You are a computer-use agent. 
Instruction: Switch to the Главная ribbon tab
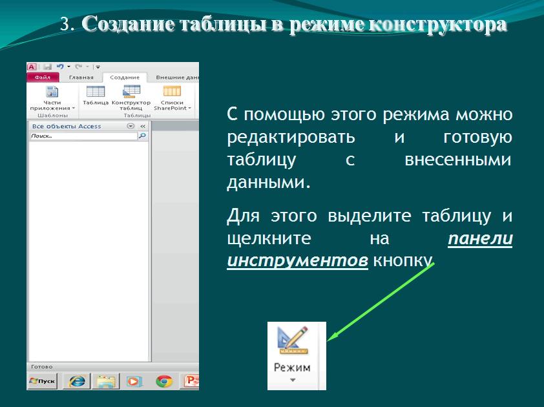[x=81, y=78]
